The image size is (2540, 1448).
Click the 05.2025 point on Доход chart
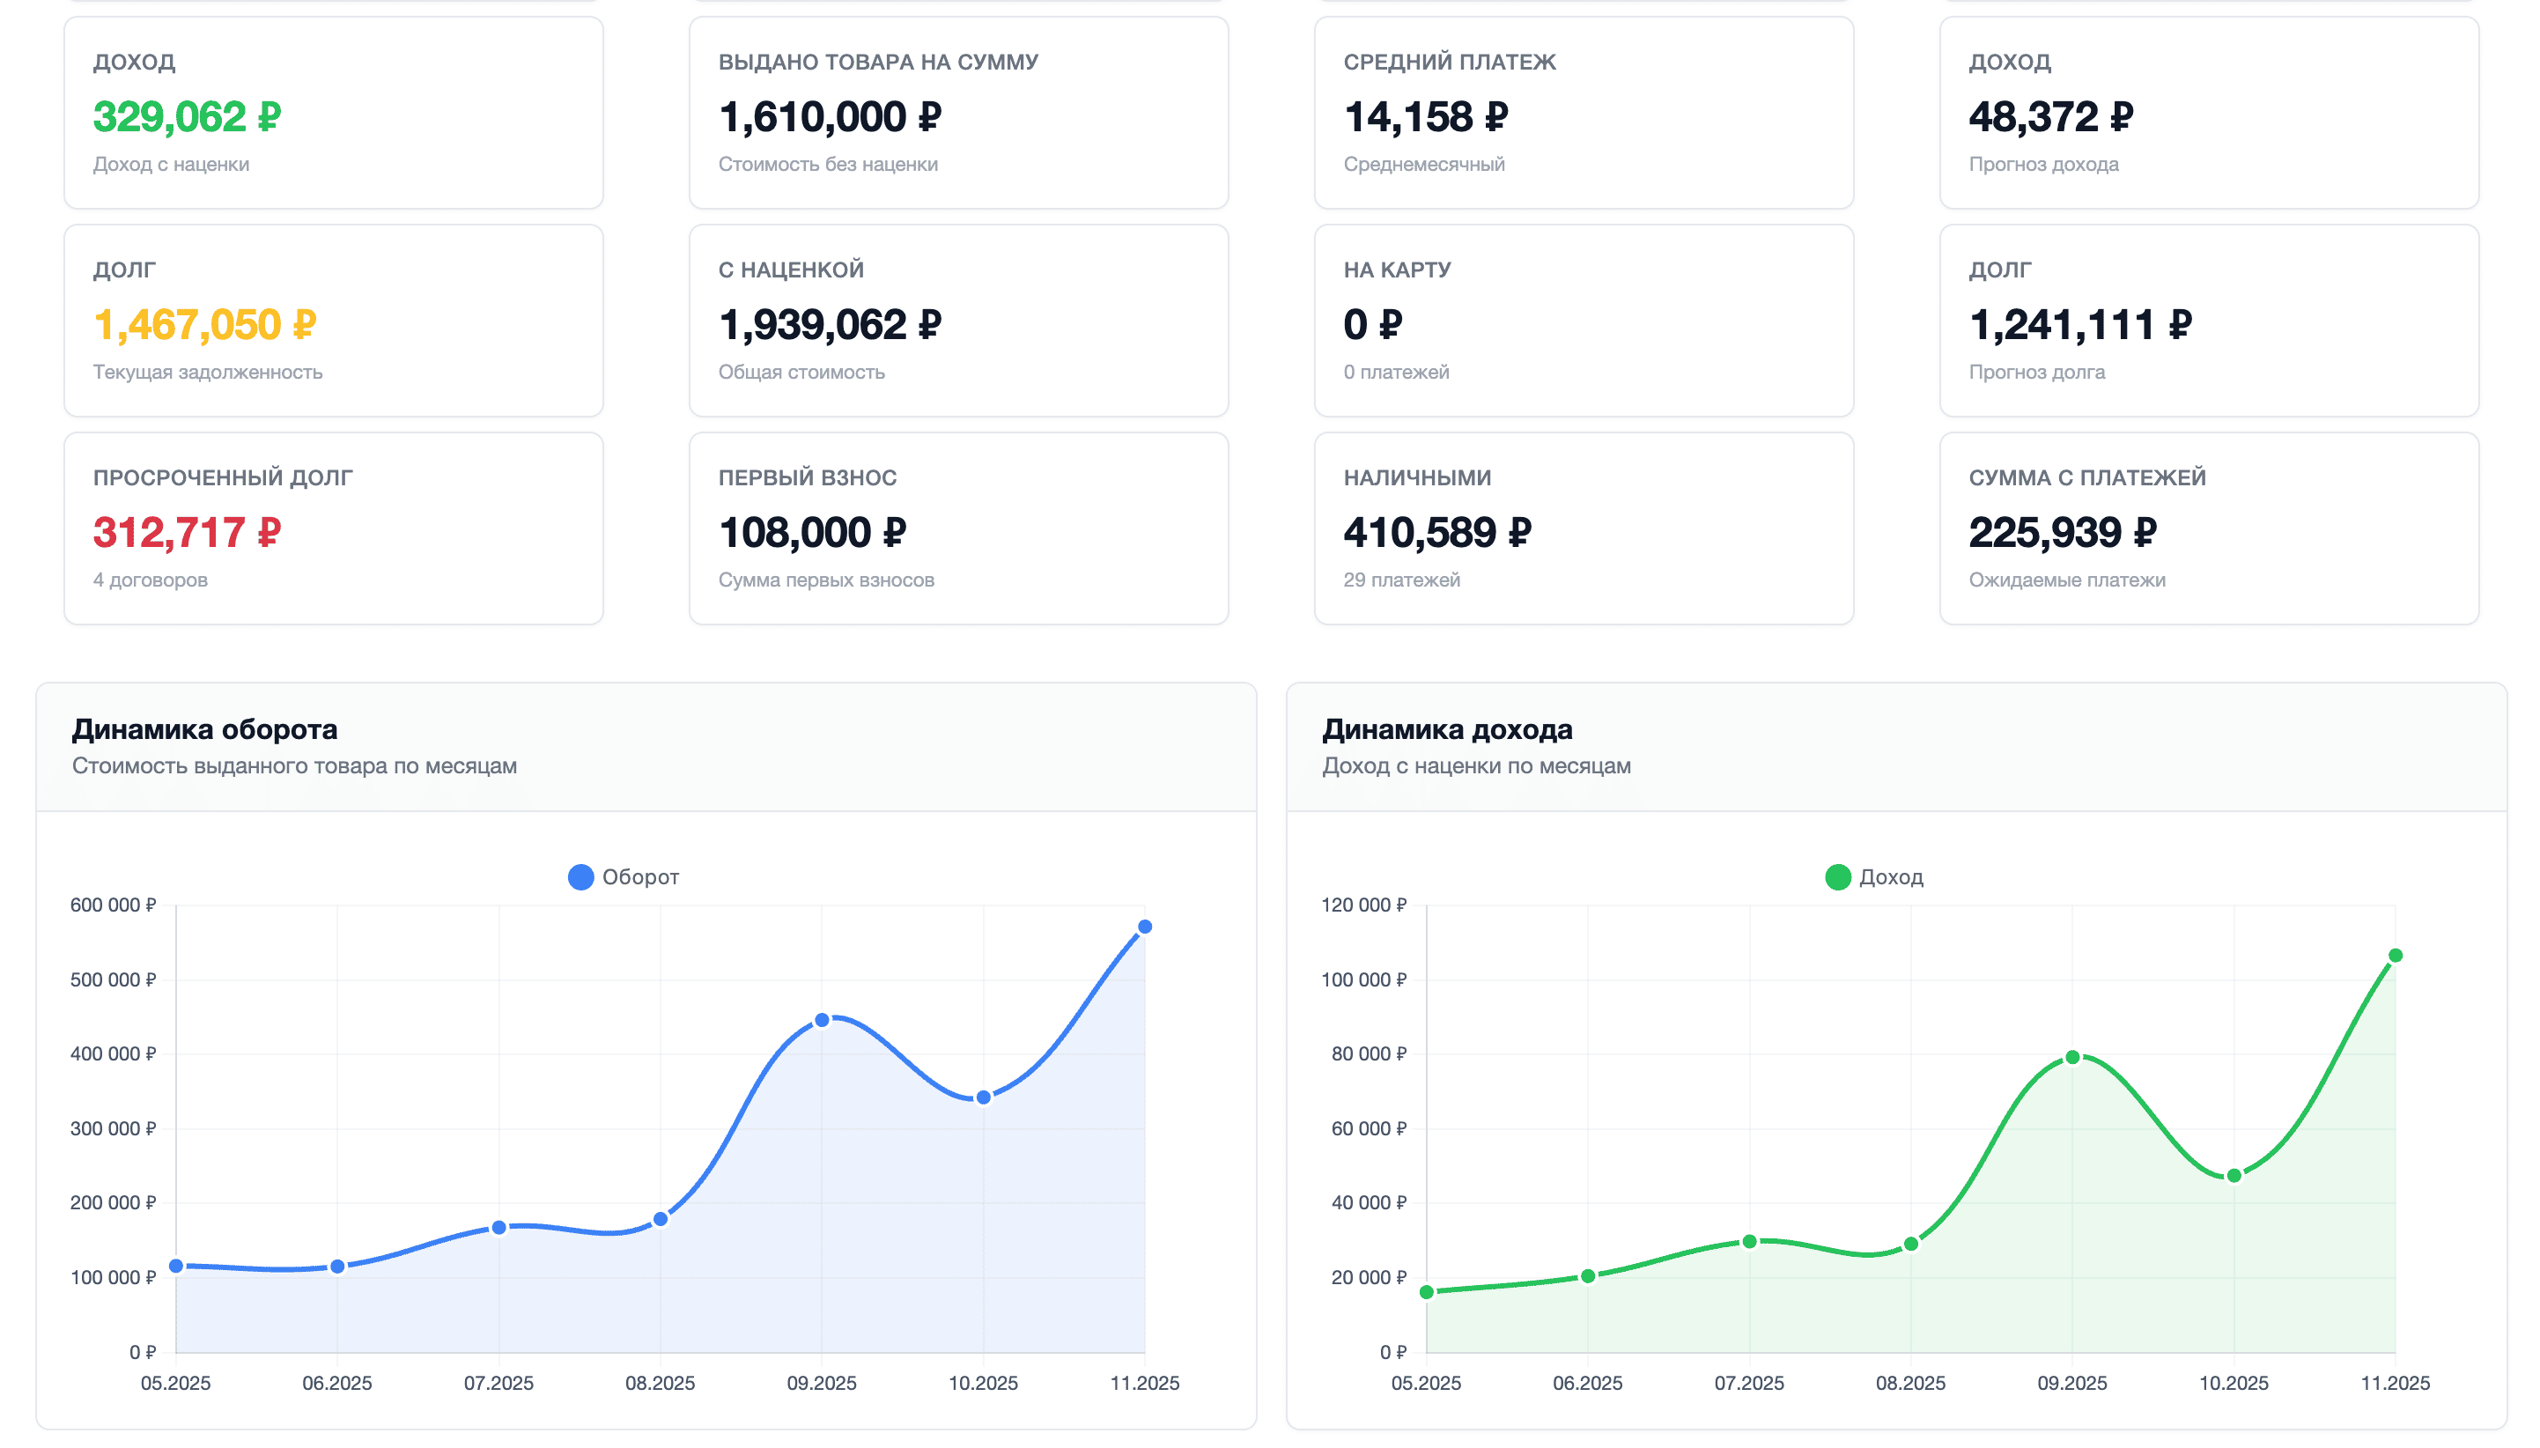[1427, 1292]
